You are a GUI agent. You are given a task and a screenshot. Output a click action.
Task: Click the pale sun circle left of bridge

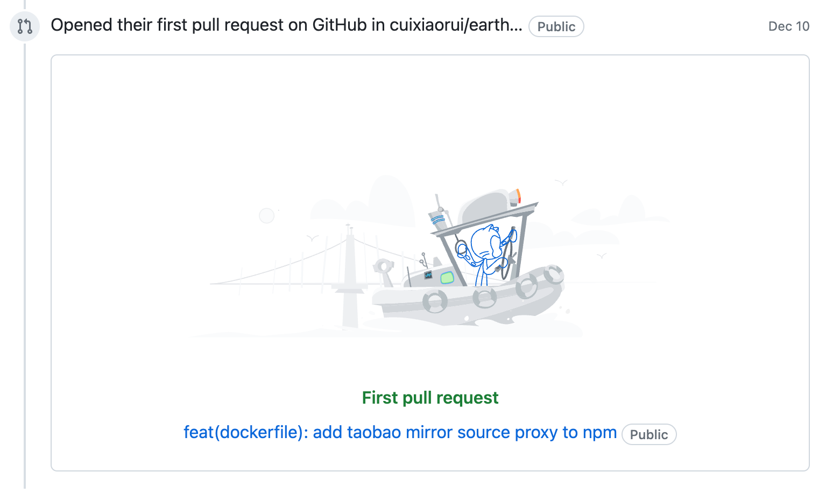pos(267,216)
